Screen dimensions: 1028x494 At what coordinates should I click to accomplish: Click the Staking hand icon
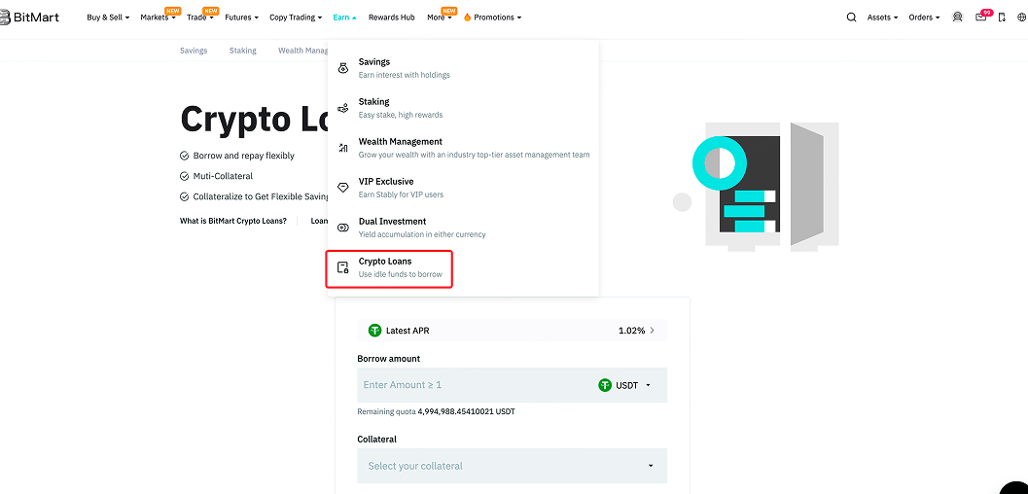tap(343, 108)
